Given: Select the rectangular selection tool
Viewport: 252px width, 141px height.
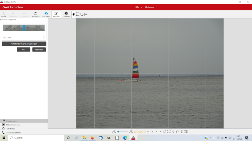Looking at the screenshot, I should pos(78,14).
